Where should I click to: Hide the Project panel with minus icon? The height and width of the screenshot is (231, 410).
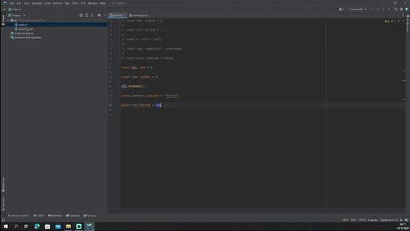tap(104, 15)
